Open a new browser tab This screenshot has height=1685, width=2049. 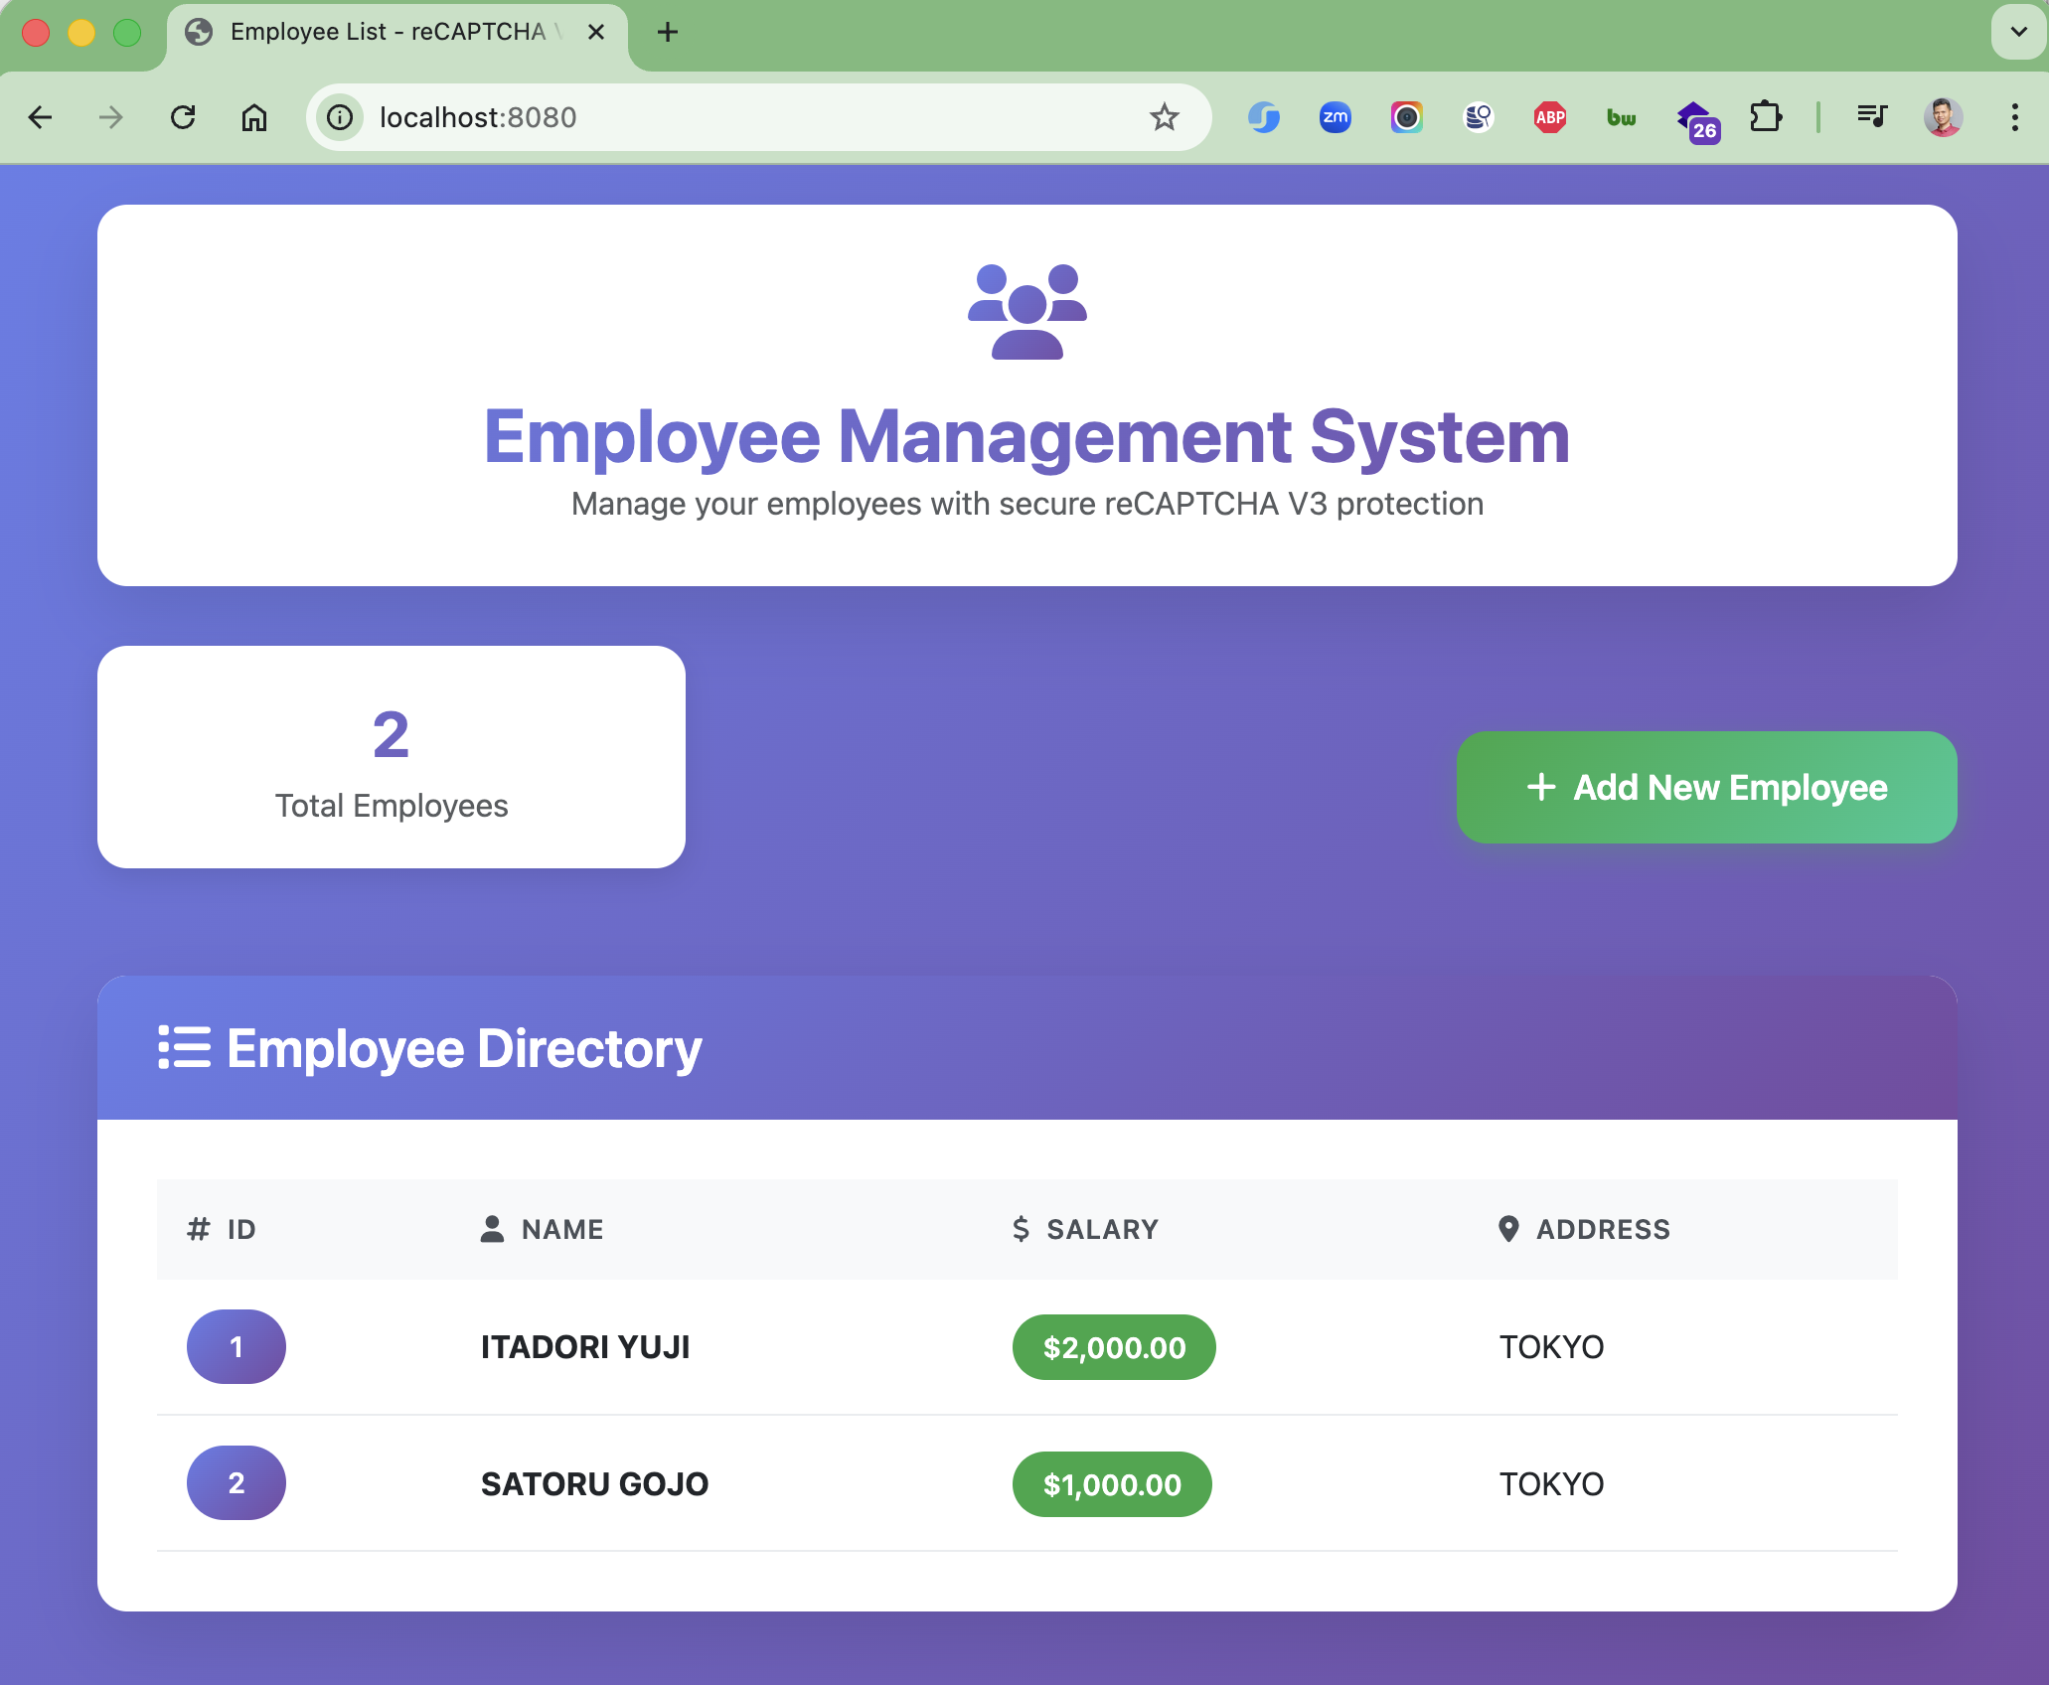point(668,32)
